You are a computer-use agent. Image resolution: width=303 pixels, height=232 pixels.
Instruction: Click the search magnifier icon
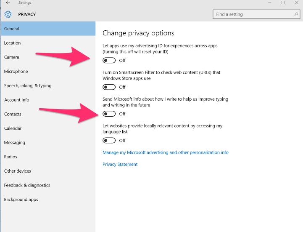296,14
